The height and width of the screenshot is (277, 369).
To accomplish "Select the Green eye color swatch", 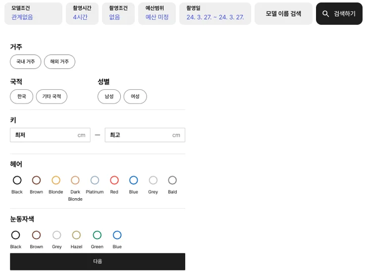I will (97, 235).
